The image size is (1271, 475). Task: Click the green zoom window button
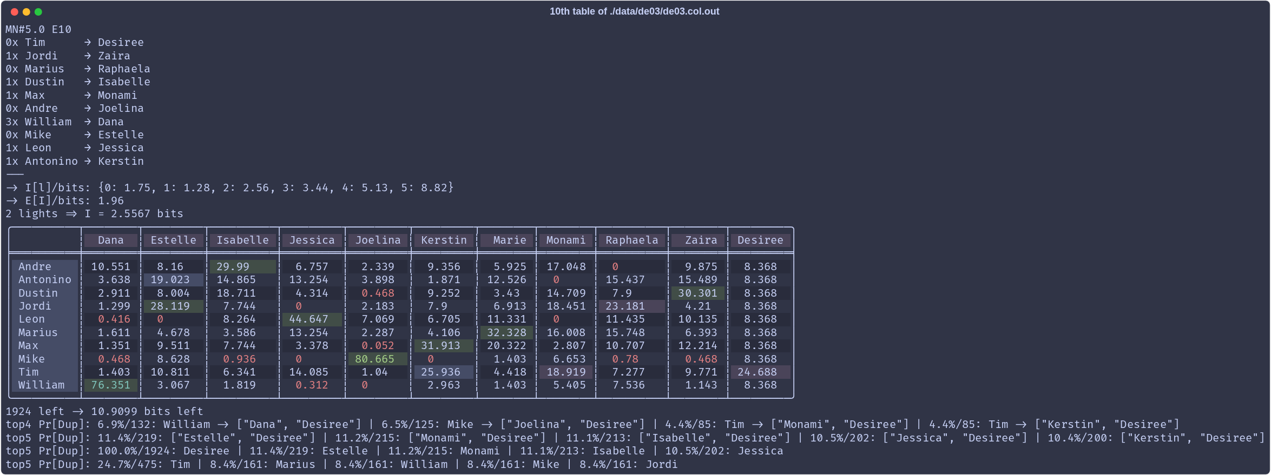(38, 12)
